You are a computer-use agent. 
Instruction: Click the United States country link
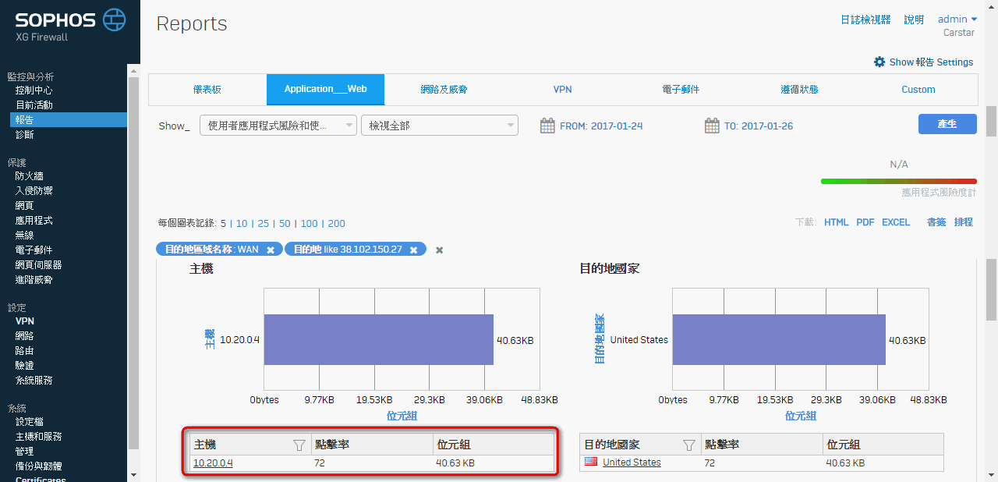click(632, 463)
